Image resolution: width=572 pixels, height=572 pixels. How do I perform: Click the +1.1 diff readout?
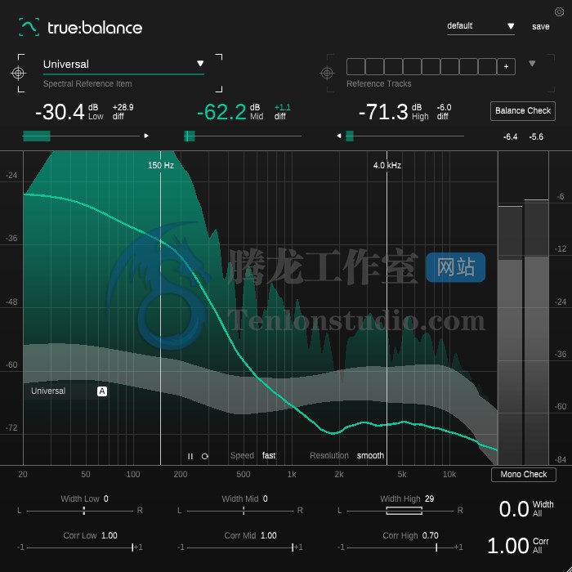(x=283, y=107)
